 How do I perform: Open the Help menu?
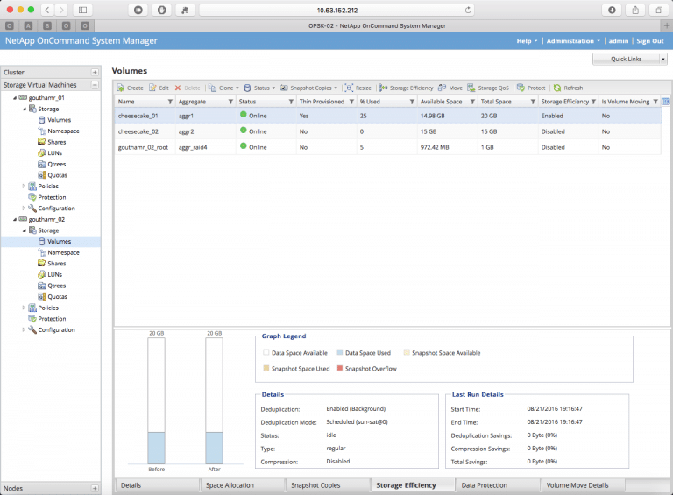click(525, 41)
